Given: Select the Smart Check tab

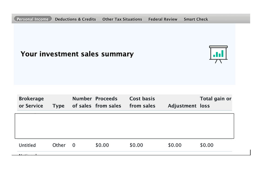Looking at the screenshot, I should [x=196, y=19].
